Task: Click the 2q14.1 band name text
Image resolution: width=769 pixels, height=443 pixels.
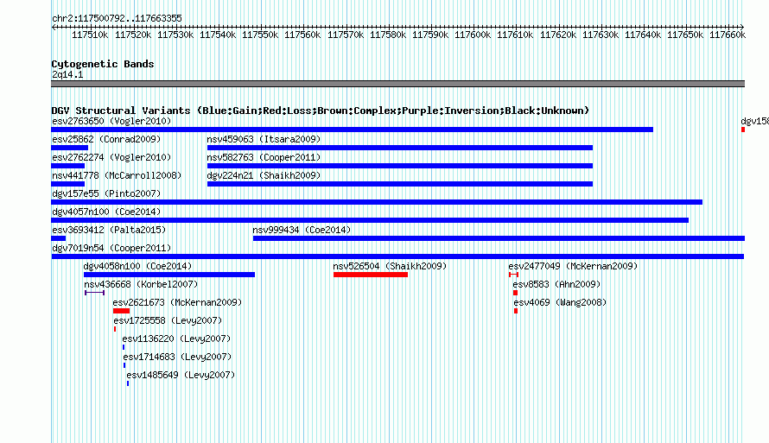Action: 67,74
